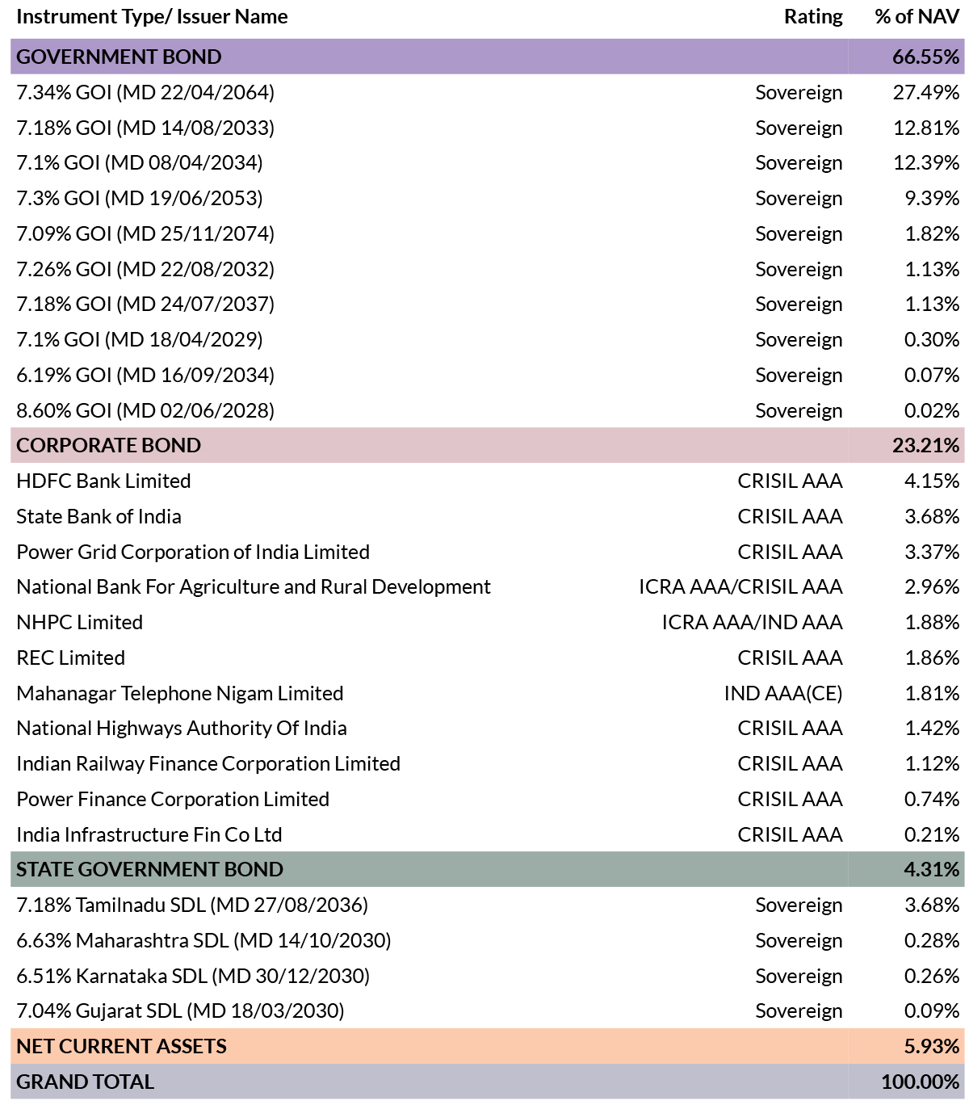The height and width of the screenshot is (1105, 969).
Task: Click the State Government Bond header
Action: pos(149,869)
